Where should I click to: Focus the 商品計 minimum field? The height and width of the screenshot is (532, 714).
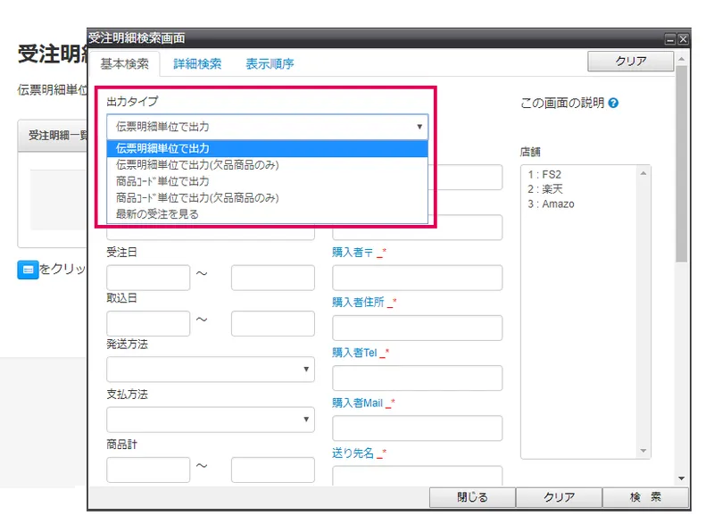pyautogui.click(x=148, y=470)
